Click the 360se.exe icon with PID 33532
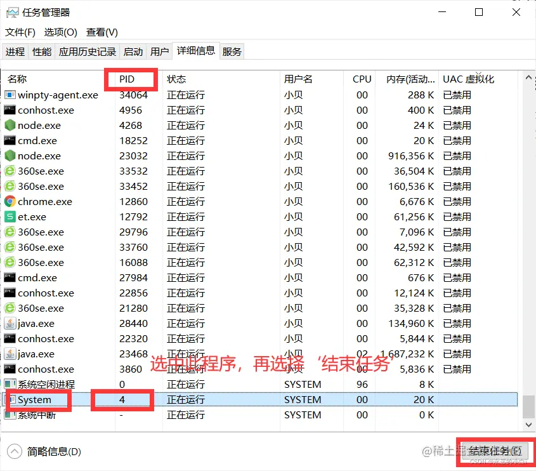This screenshot has height=471, width=536. pos(10,171)
